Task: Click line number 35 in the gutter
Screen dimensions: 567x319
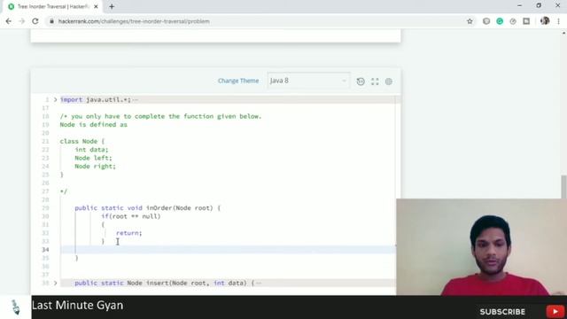Action: coord(45,258)
